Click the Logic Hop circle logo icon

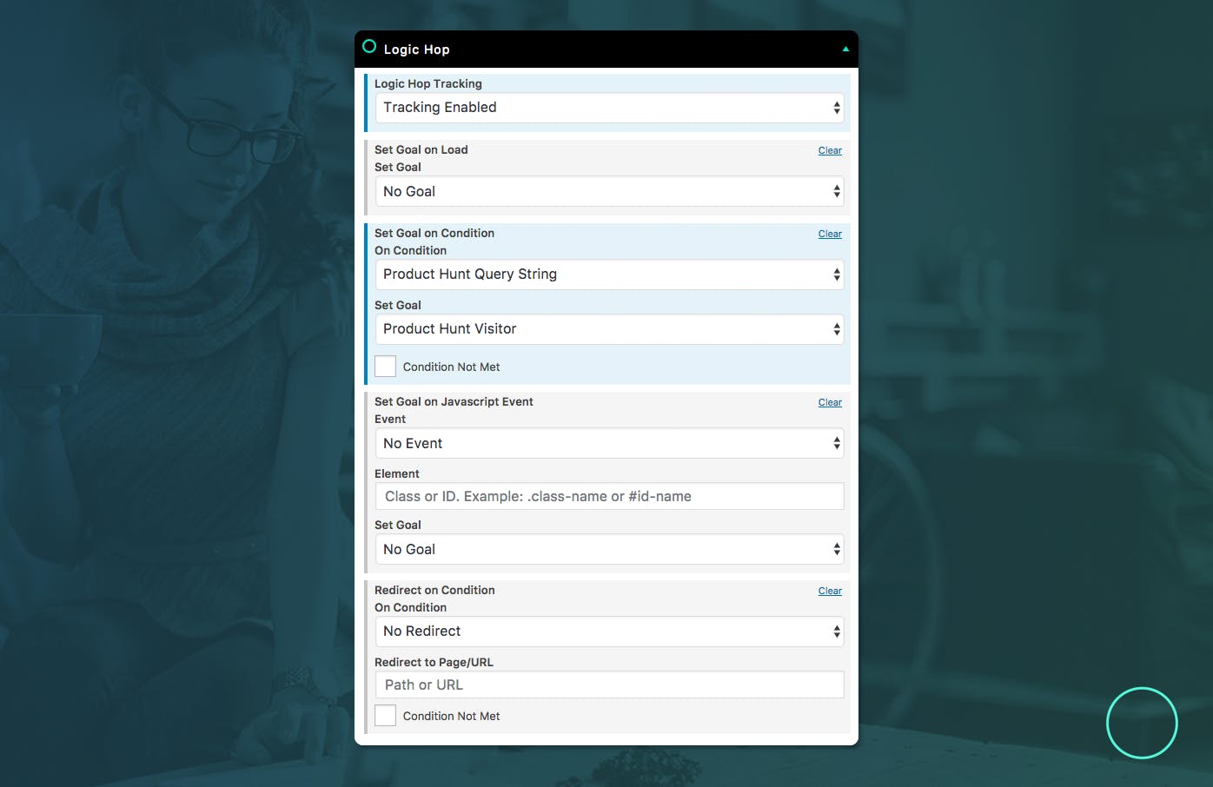[369, 47]
